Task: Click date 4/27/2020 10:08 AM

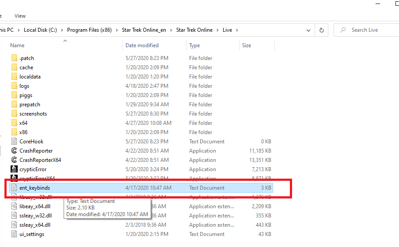Action: click(148, 123)
